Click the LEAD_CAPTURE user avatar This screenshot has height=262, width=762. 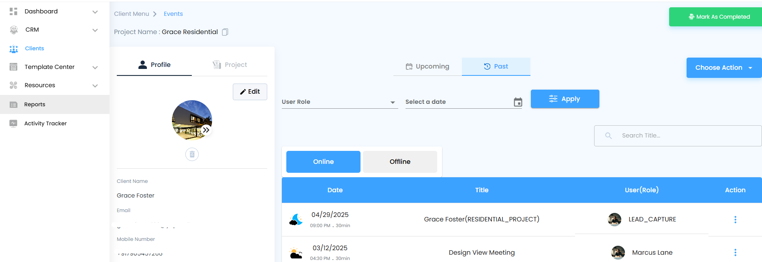click(615, 219)
